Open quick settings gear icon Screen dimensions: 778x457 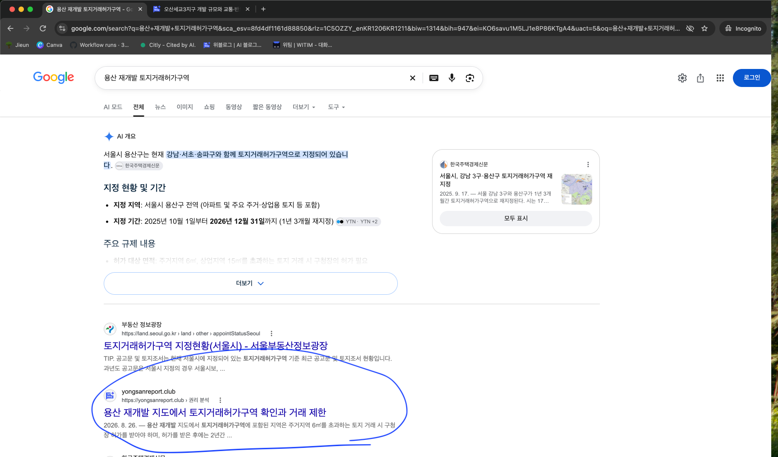[682, 78]
